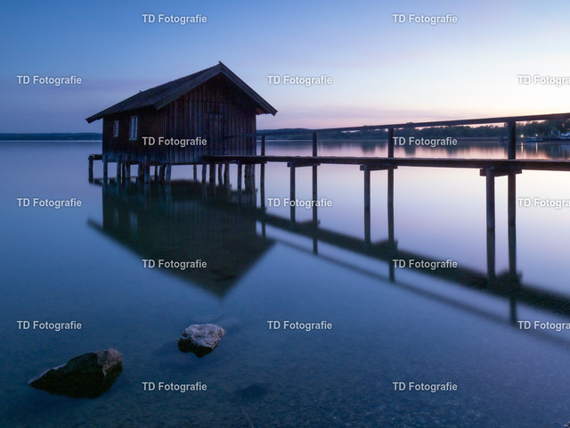The image size is (570, 428).
Task: Click the watermark in the sky beside the roof peak
Action: click(299, 80)
